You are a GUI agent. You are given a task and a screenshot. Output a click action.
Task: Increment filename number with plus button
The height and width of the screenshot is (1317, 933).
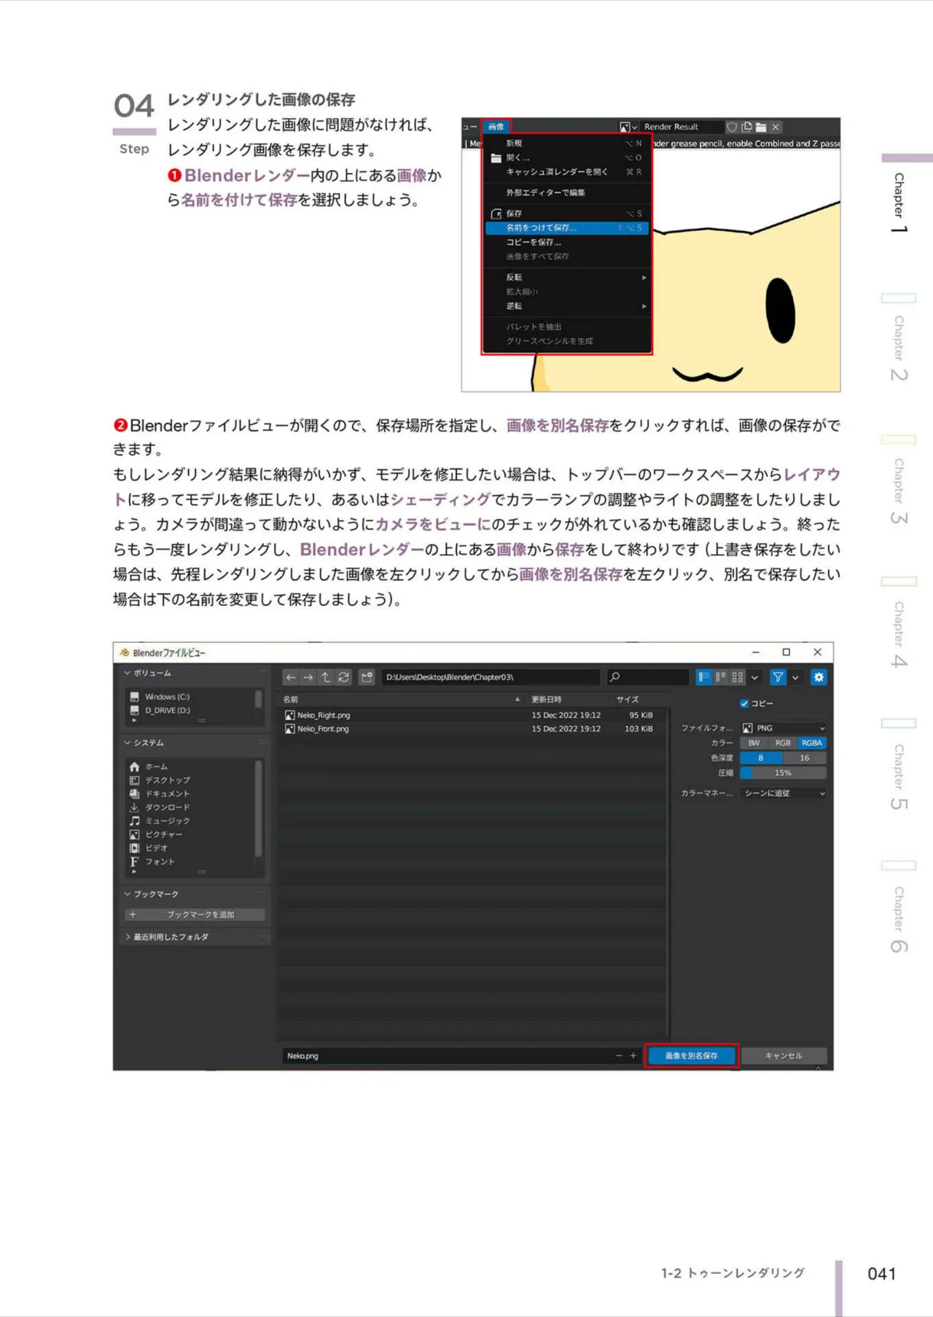point(633,1055)
